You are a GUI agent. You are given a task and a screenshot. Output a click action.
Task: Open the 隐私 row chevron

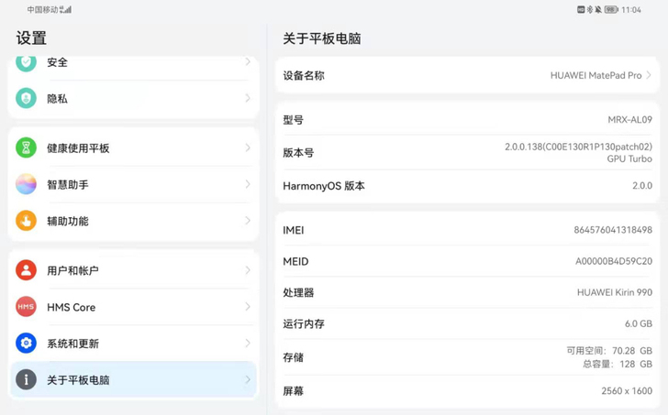[248, 98]
